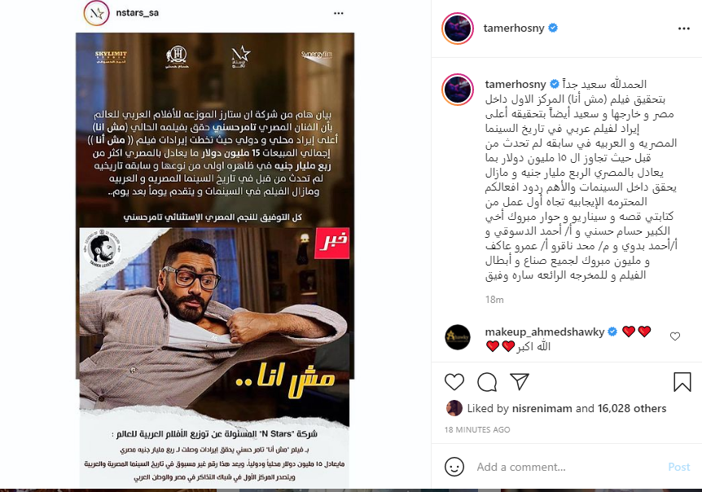Image resolution: width=702 pixels, height=492 pixels.
Task: Show the 16,028 others likes list
Action: (632, 408)
